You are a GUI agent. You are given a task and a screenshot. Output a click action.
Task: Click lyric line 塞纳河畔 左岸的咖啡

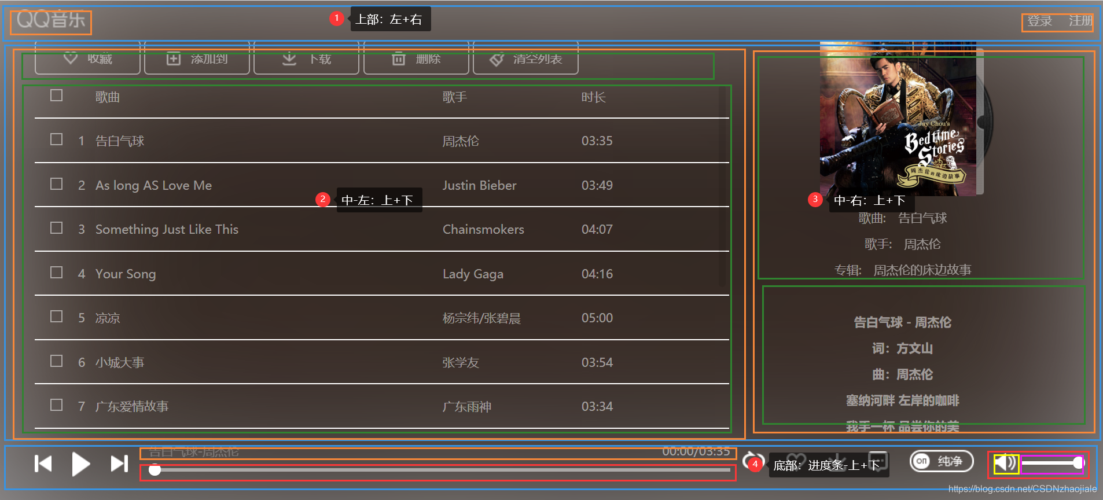point(902,400)
